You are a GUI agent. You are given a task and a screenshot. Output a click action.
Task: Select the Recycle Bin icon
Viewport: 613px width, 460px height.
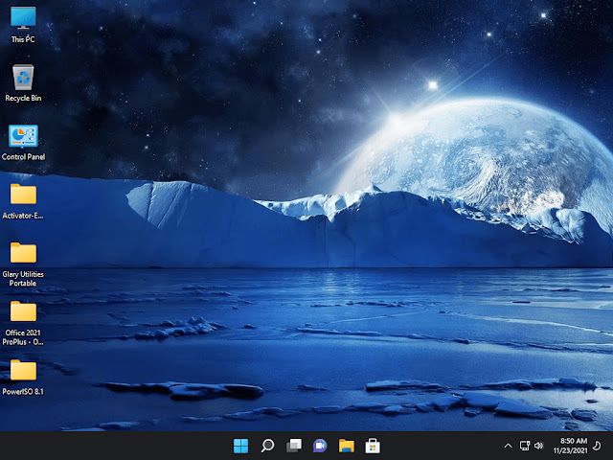23,83
